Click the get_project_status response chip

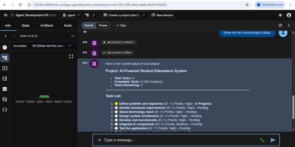[x=117, y=53]
